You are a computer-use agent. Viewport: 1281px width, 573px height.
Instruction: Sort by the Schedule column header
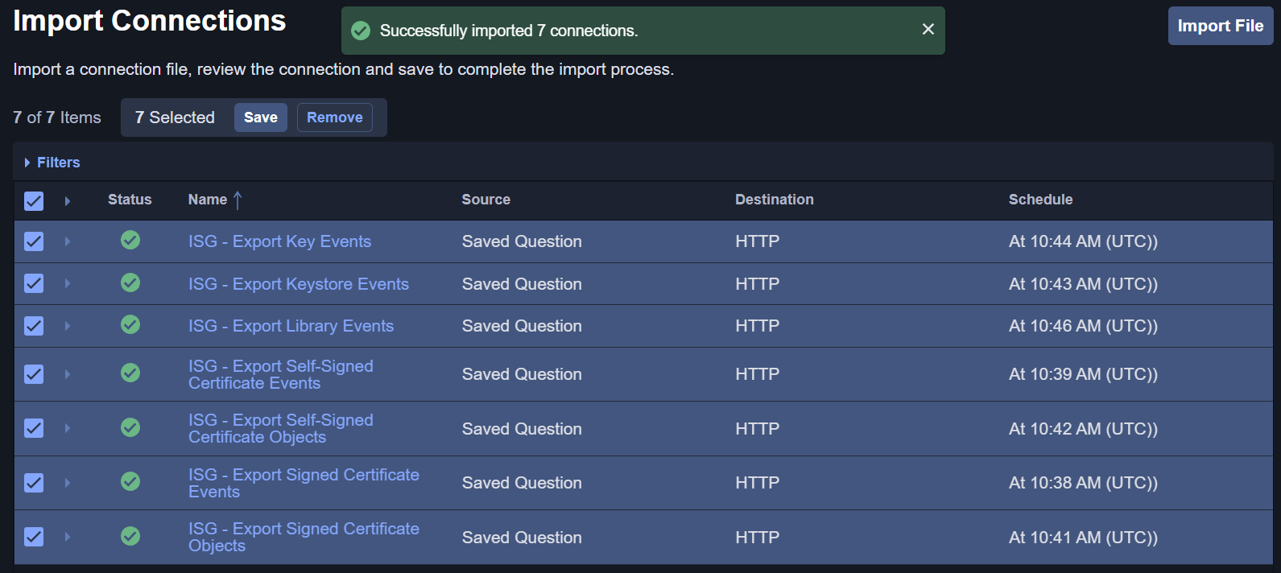(1040, 200)
